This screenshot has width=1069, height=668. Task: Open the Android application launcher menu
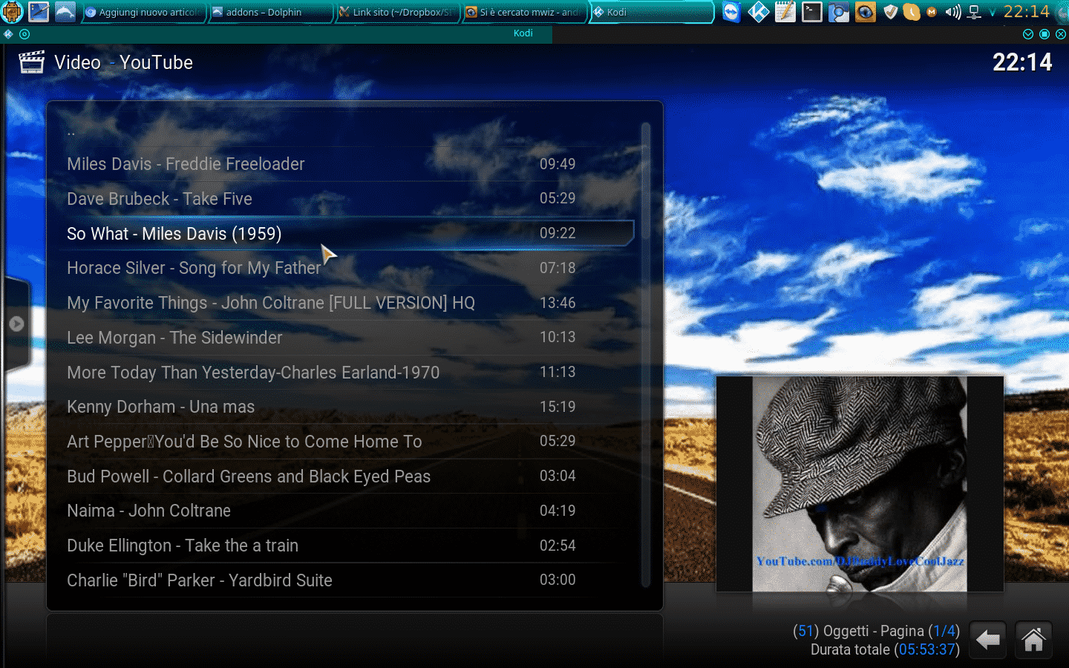coord(13,12)
